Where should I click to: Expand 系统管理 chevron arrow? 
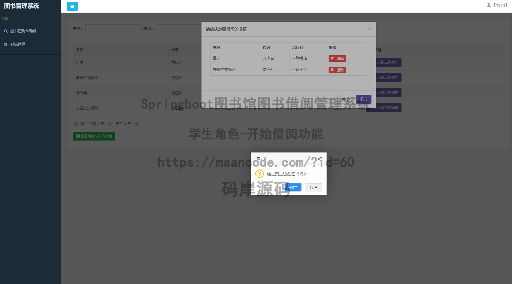[55, 44]
